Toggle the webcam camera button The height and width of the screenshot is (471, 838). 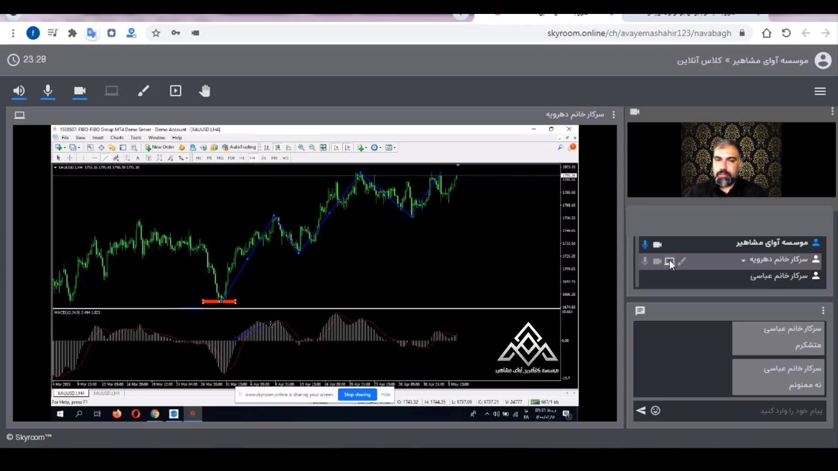click(79, 91)
